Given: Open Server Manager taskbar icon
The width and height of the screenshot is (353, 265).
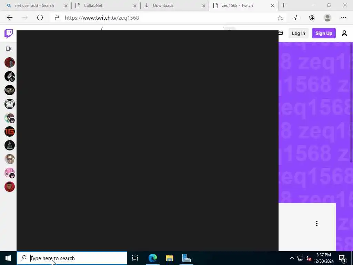Looking at the screenshot, I should (186, 258).
